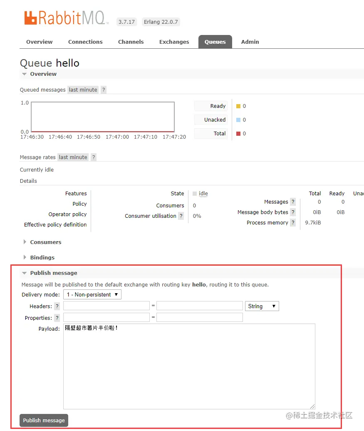Open the header type String dropdown
Viewport: 364px width, 431px height.
coord(262,306)
